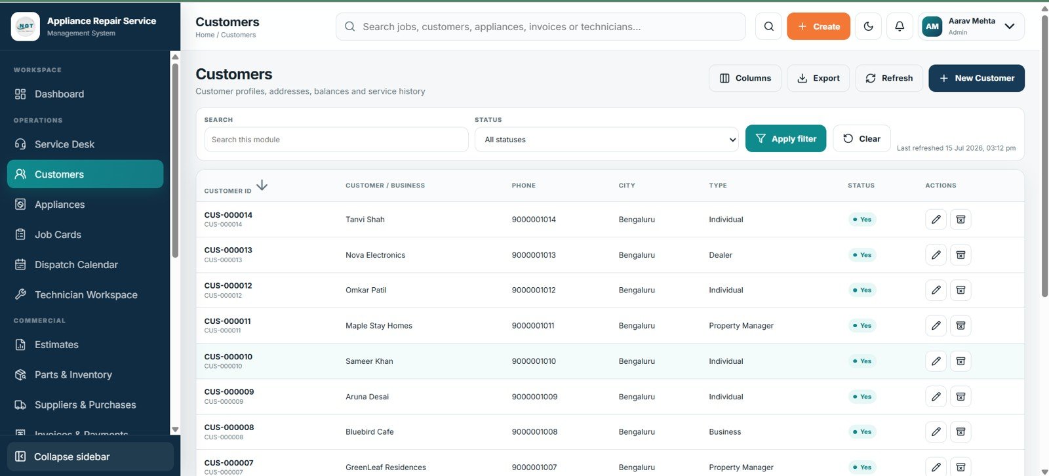Image resolution: width=1049 pixels, height=476 pixels.
Task: Open Service Desk in sidebar
Action: (x=85, y=144)
